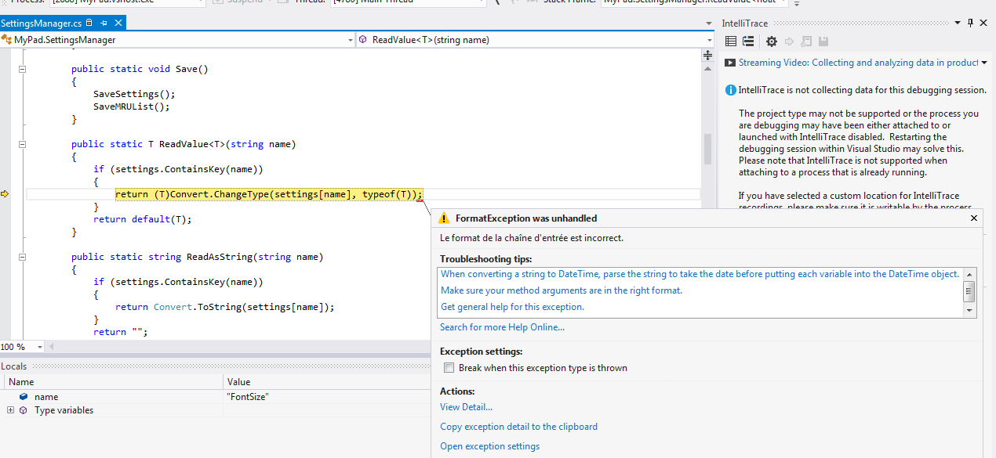Click View Detail... link

(466, 407)
